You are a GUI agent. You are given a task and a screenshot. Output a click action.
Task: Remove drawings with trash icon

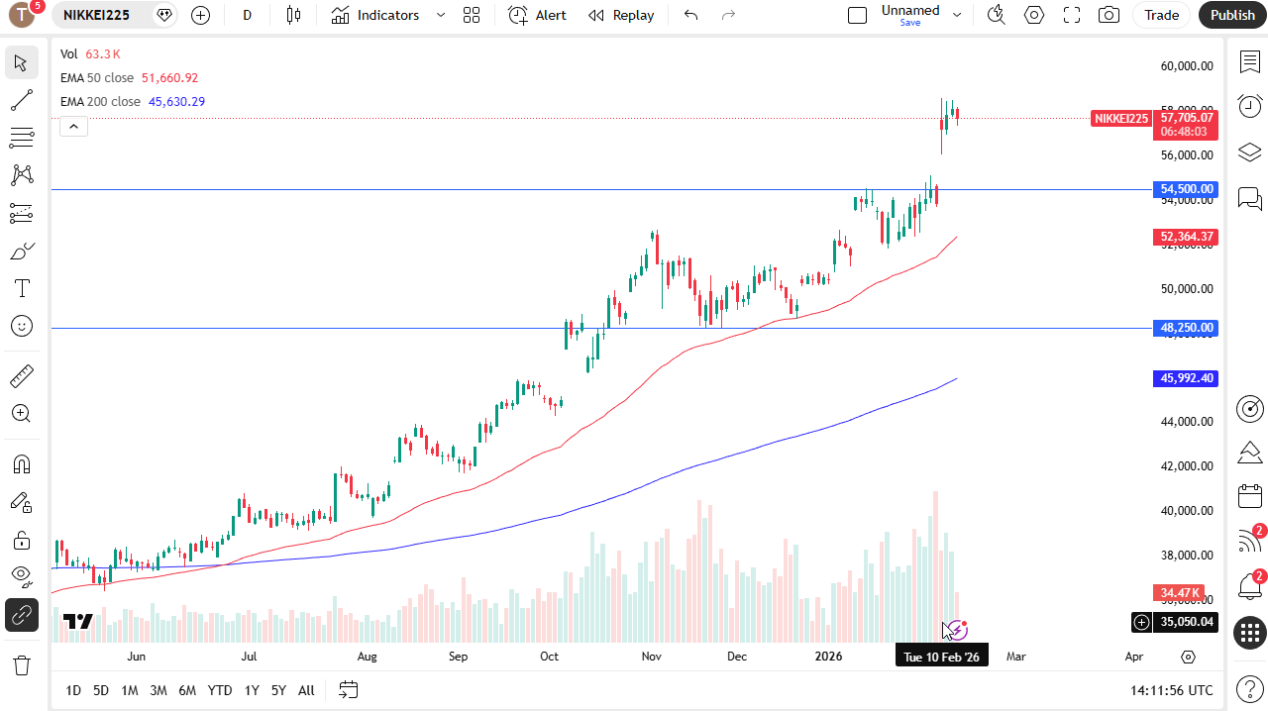pos(22,664)
